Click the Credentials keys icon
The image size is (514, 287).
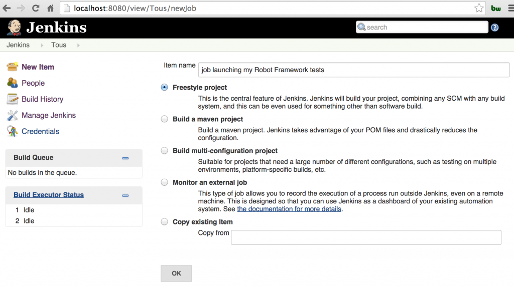coord(13,131)
